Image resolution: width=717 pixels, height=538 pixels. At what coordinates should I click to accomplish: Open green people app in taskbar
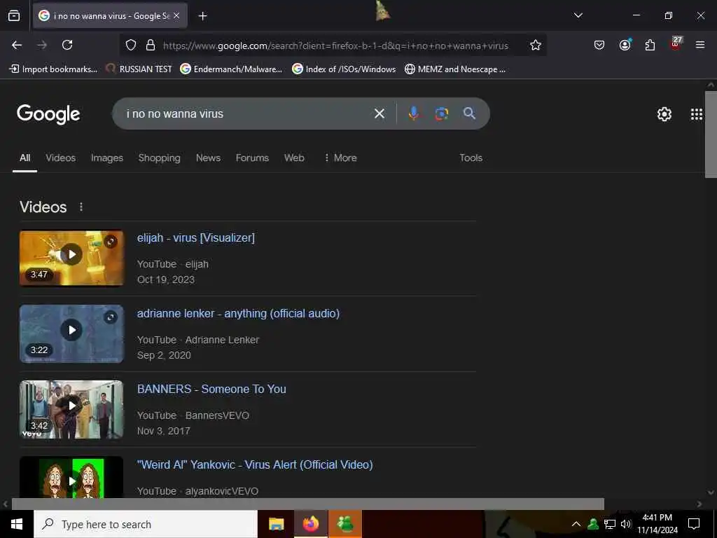coord(345,524)
